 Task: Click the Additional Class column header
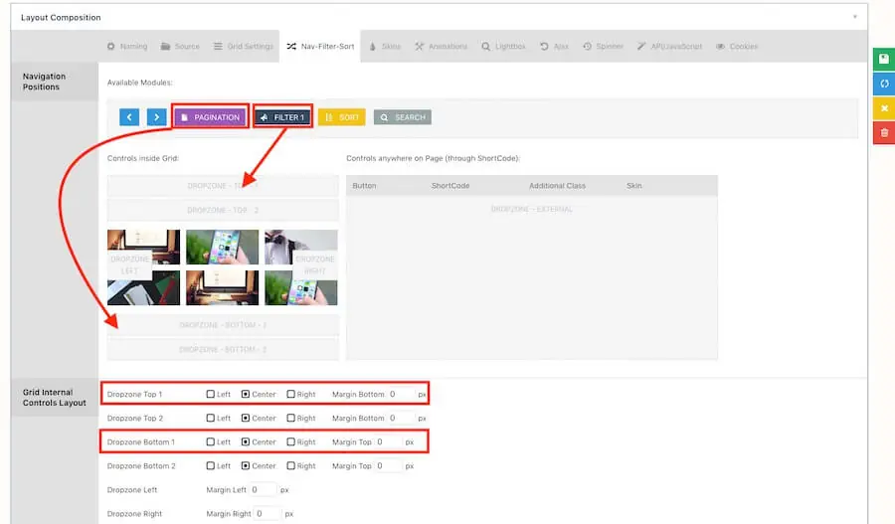pyautogui.click(x=557, y=186)
